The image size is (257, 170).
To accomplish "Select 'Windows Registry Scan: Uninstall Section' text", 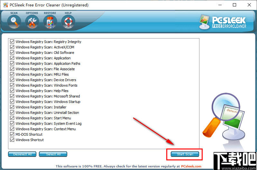I will click(47, 113).
